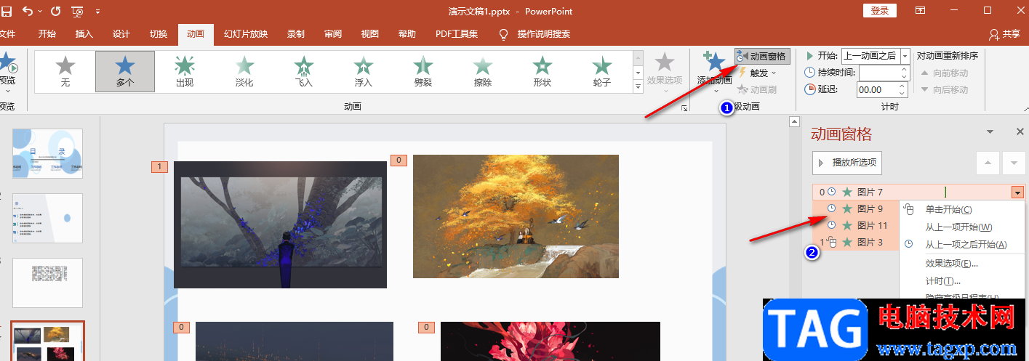This screenshot has height=361, width=1029.
Task: Toggle the 动画窗格 animation pane button
Action: tap(762, 56)
